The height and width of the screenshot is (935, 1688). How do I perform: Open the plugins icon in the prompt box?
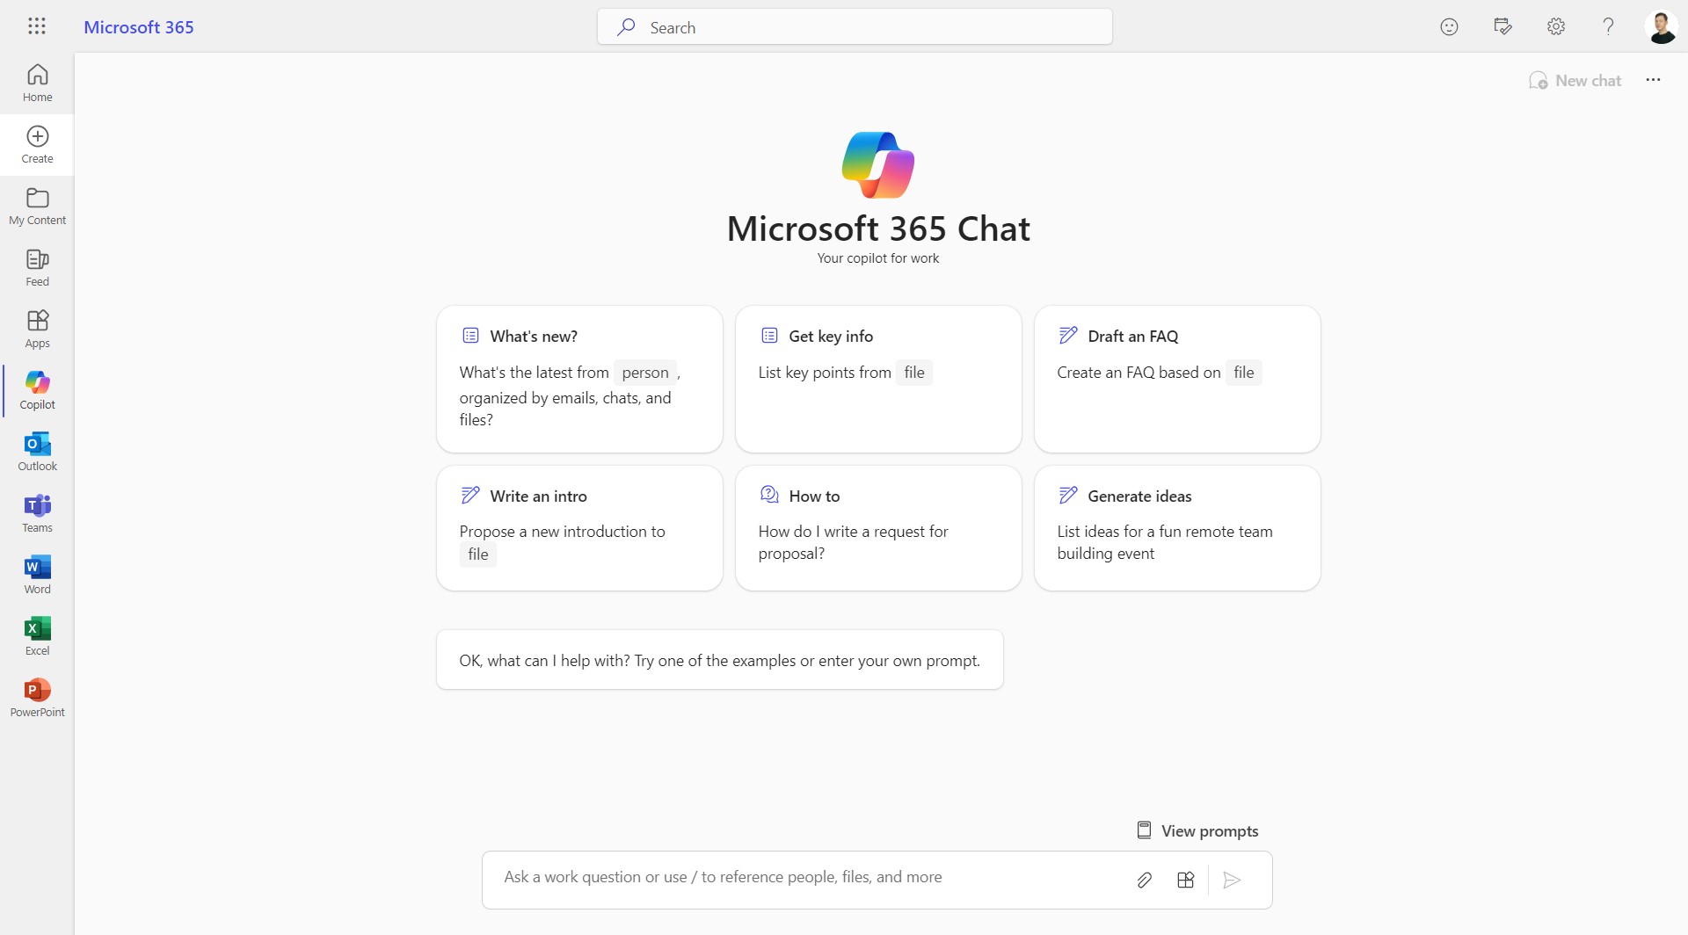pyautogui.click(x=1185, y=880)
